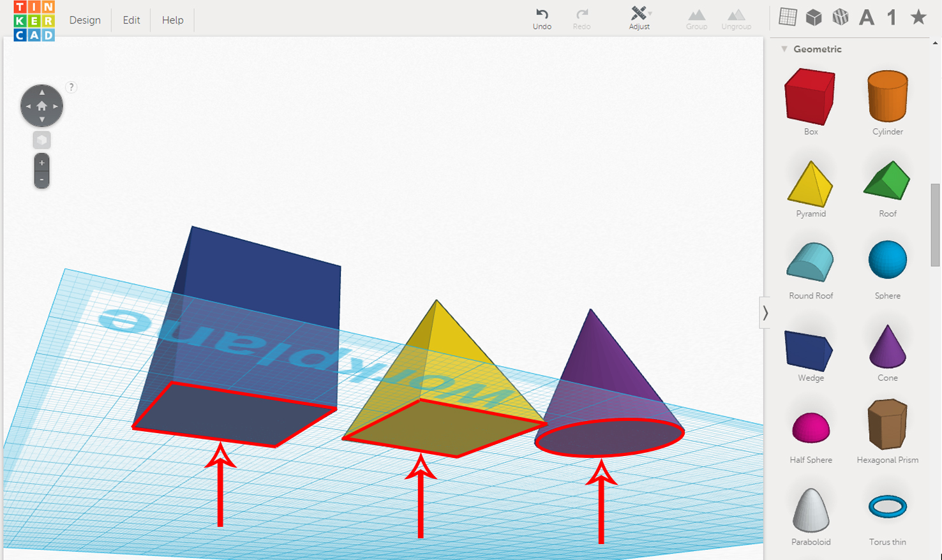Open the navigation help question mark
942x560 pixels.
(71, 87)
